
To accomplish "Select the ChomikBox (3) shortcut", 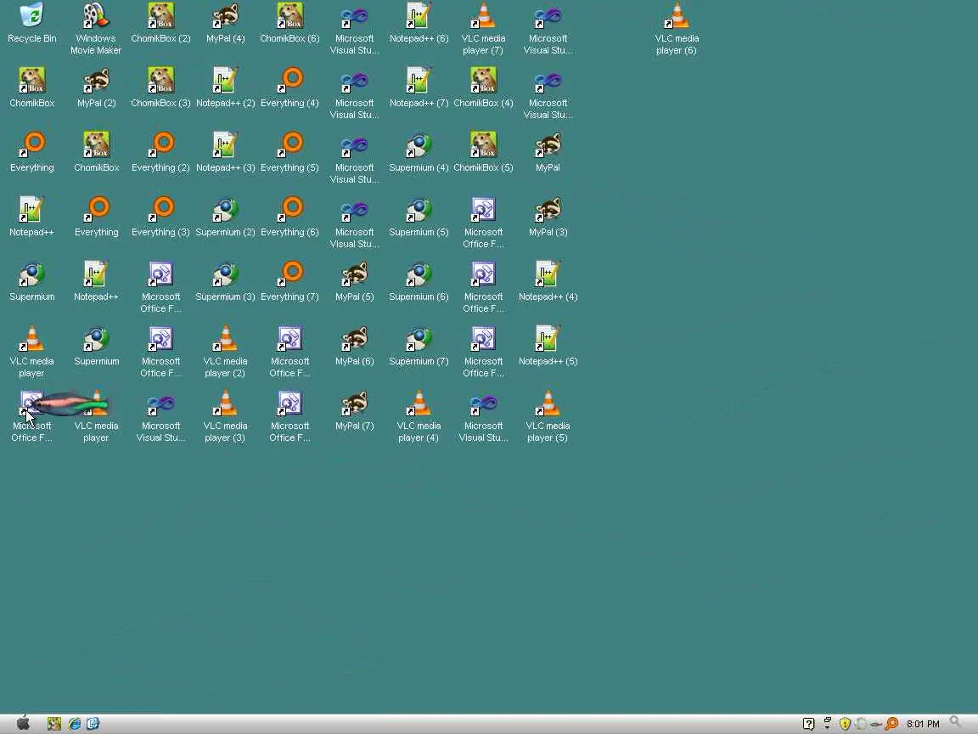I will (x=161, y=88).
